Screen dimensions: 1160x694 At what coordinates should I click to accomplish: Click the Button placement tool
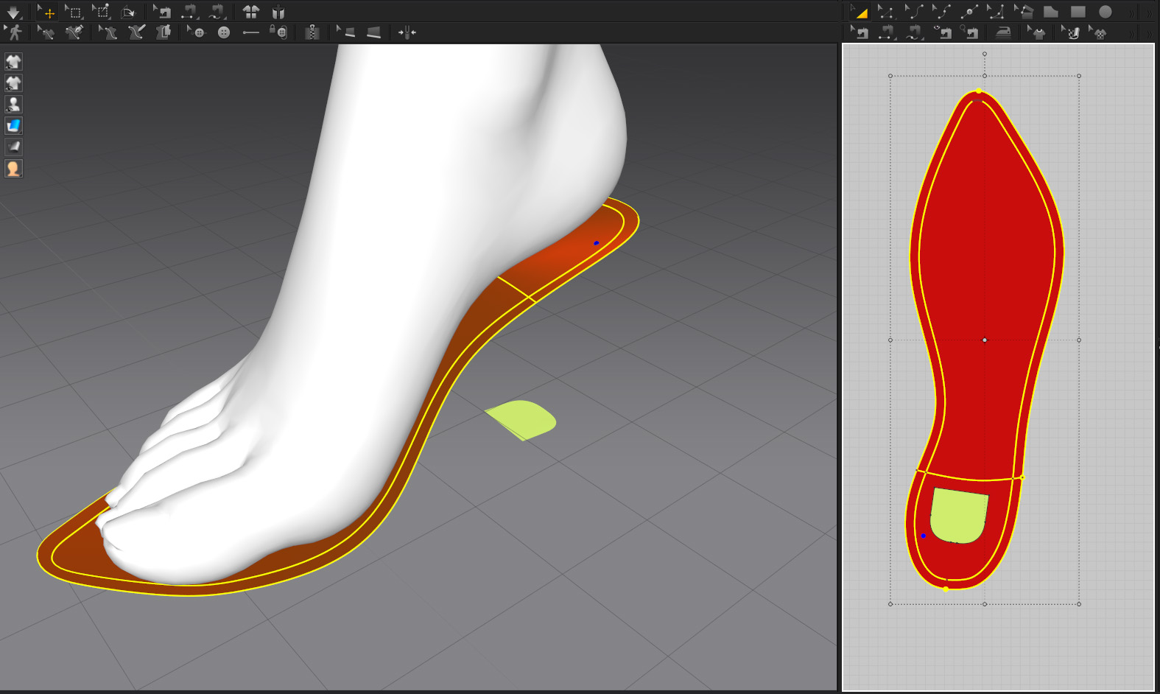[224, 32]
